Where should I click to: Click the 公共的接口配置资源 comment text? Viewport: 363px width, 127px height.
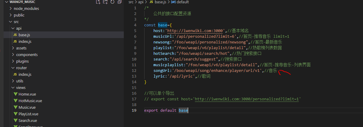172,14
